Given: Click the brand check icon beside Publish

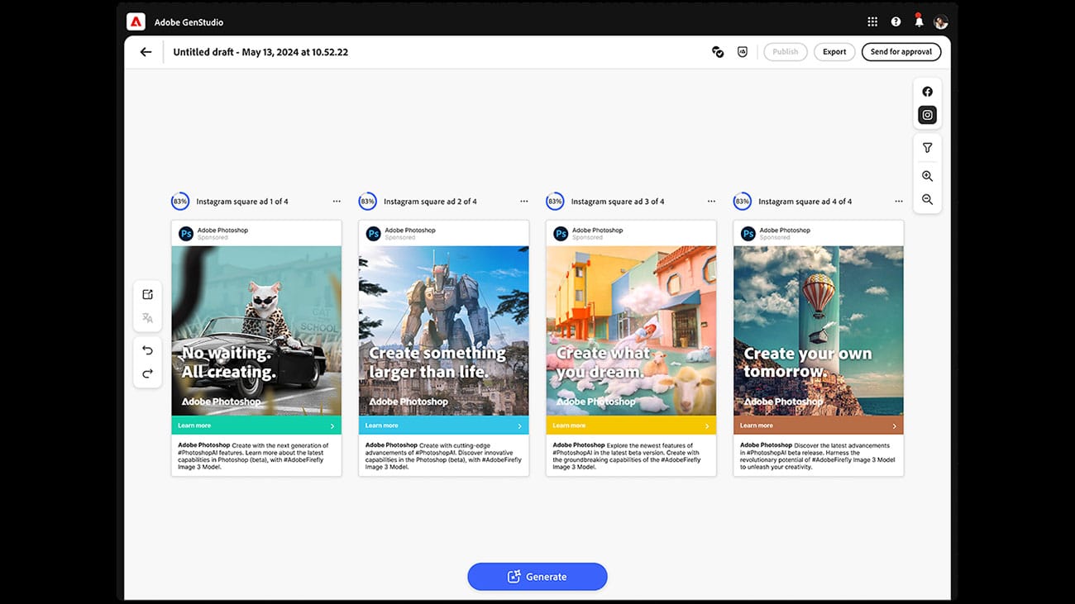Looking at the screenshot, I should 718,52.
